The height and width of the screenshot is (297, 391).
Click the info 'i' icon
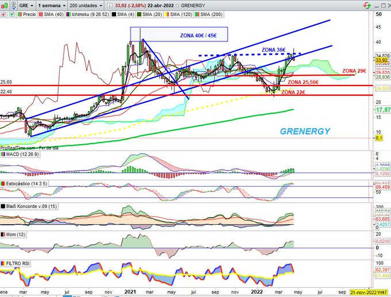109,5
